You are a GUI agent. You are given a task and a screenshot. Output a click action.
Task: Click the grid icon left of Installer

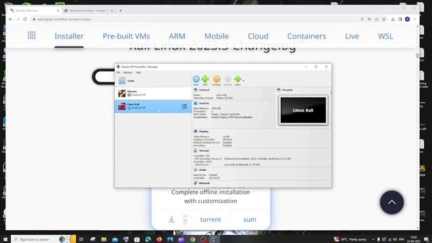tap(32, 35)
